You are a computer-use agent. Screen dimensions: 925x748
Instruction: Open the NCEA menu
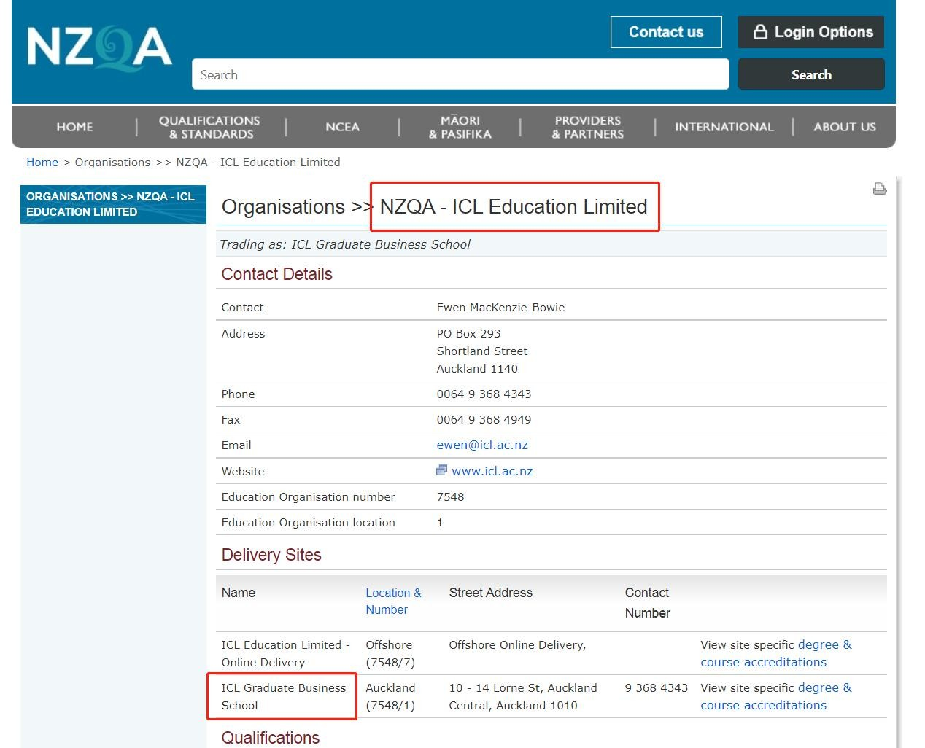point(342,127)
